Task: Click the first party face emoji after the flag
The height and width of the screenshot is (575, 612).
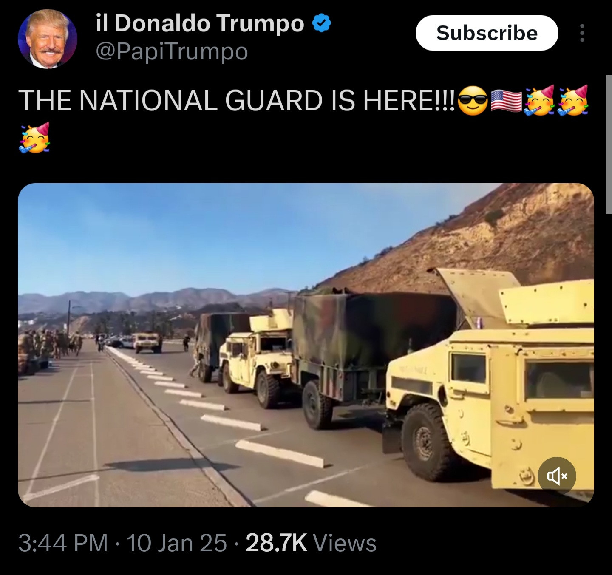Action: click(540, 100)
